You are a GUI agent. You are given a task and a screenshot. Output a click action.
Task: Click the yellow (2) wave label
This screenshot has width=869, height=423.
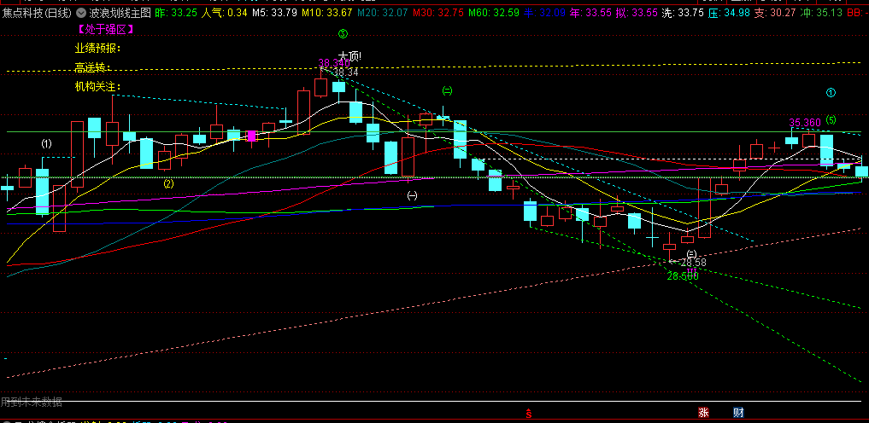pyautogui.click(x=168, y=184)
